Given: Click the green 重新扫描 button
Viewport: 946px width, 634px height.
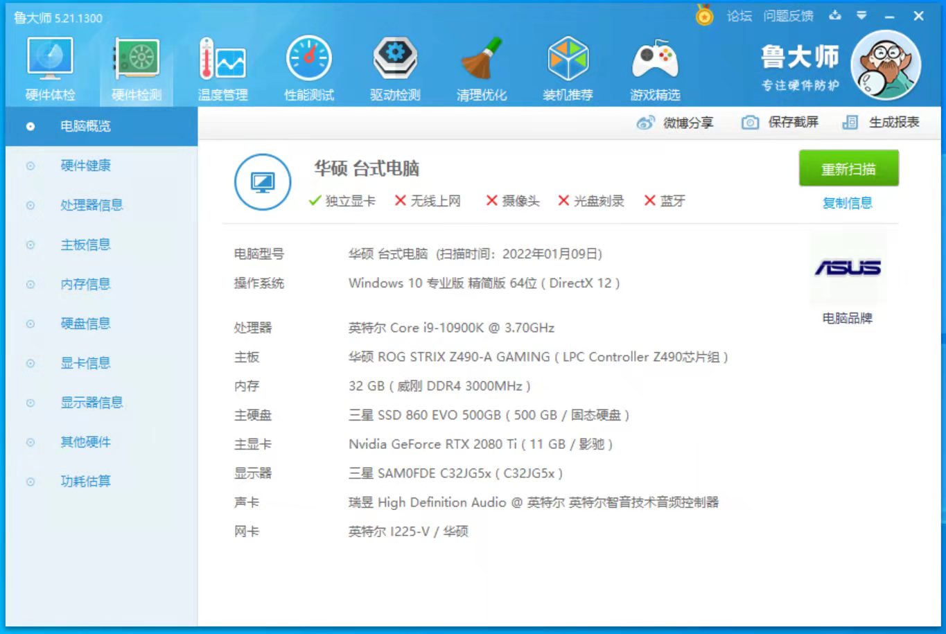Looking at the screenshot, I should coord(848,168).
